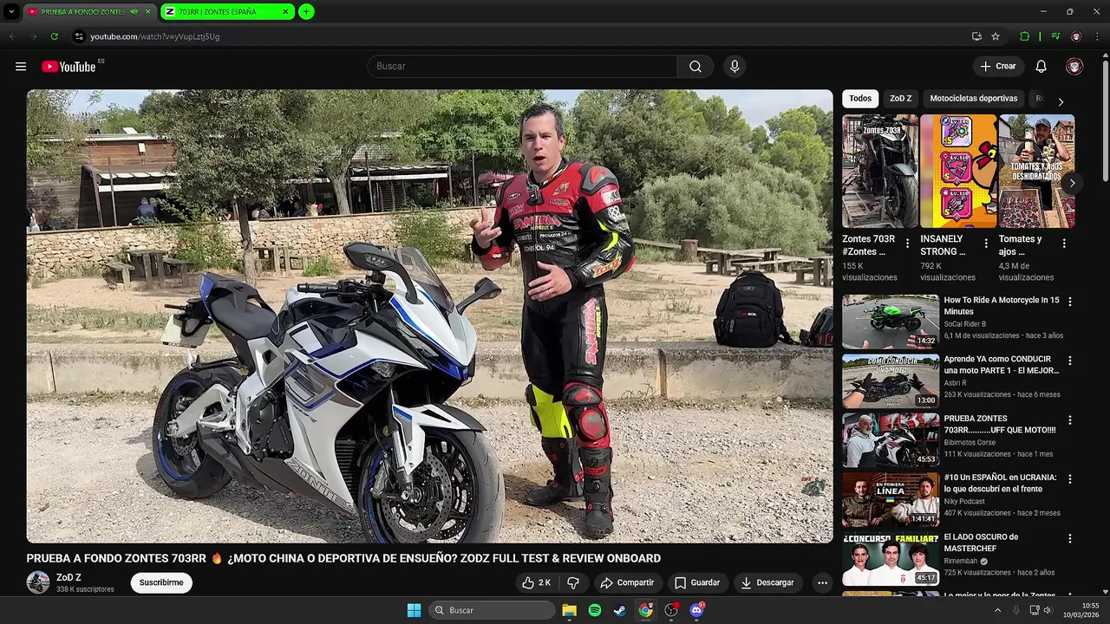Select the Motocicletas deportivas filter chip
The height and width of the screenshot is (624, 1110).
(x=974, y=99)
